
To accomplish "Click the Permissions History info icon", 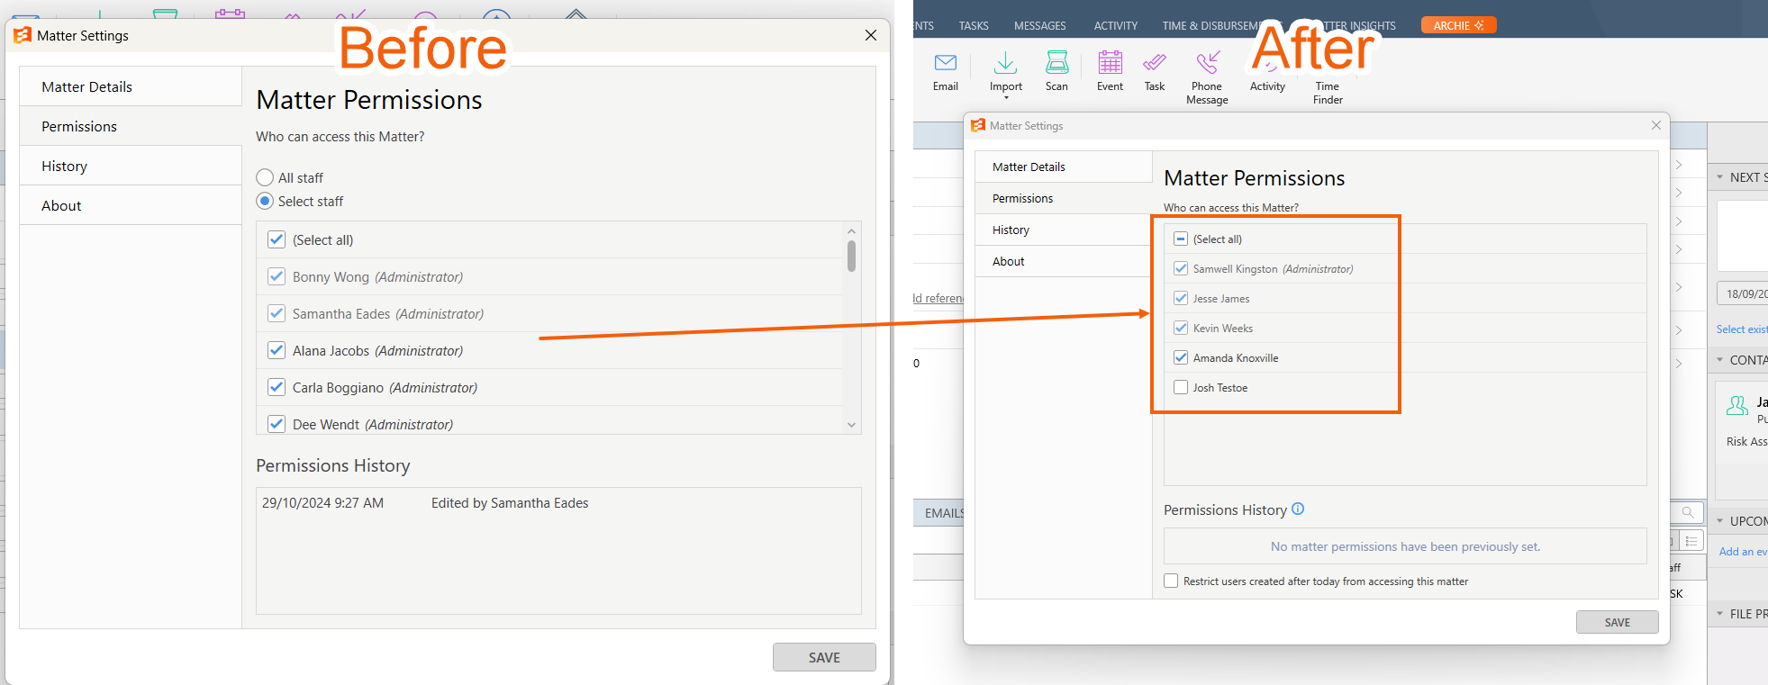I will click(x=1298, y=509).
